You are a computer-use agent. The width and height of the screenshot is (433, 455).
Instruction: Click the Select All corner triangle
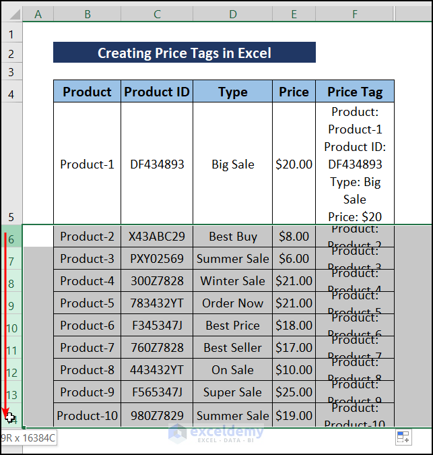coord(15,14)
